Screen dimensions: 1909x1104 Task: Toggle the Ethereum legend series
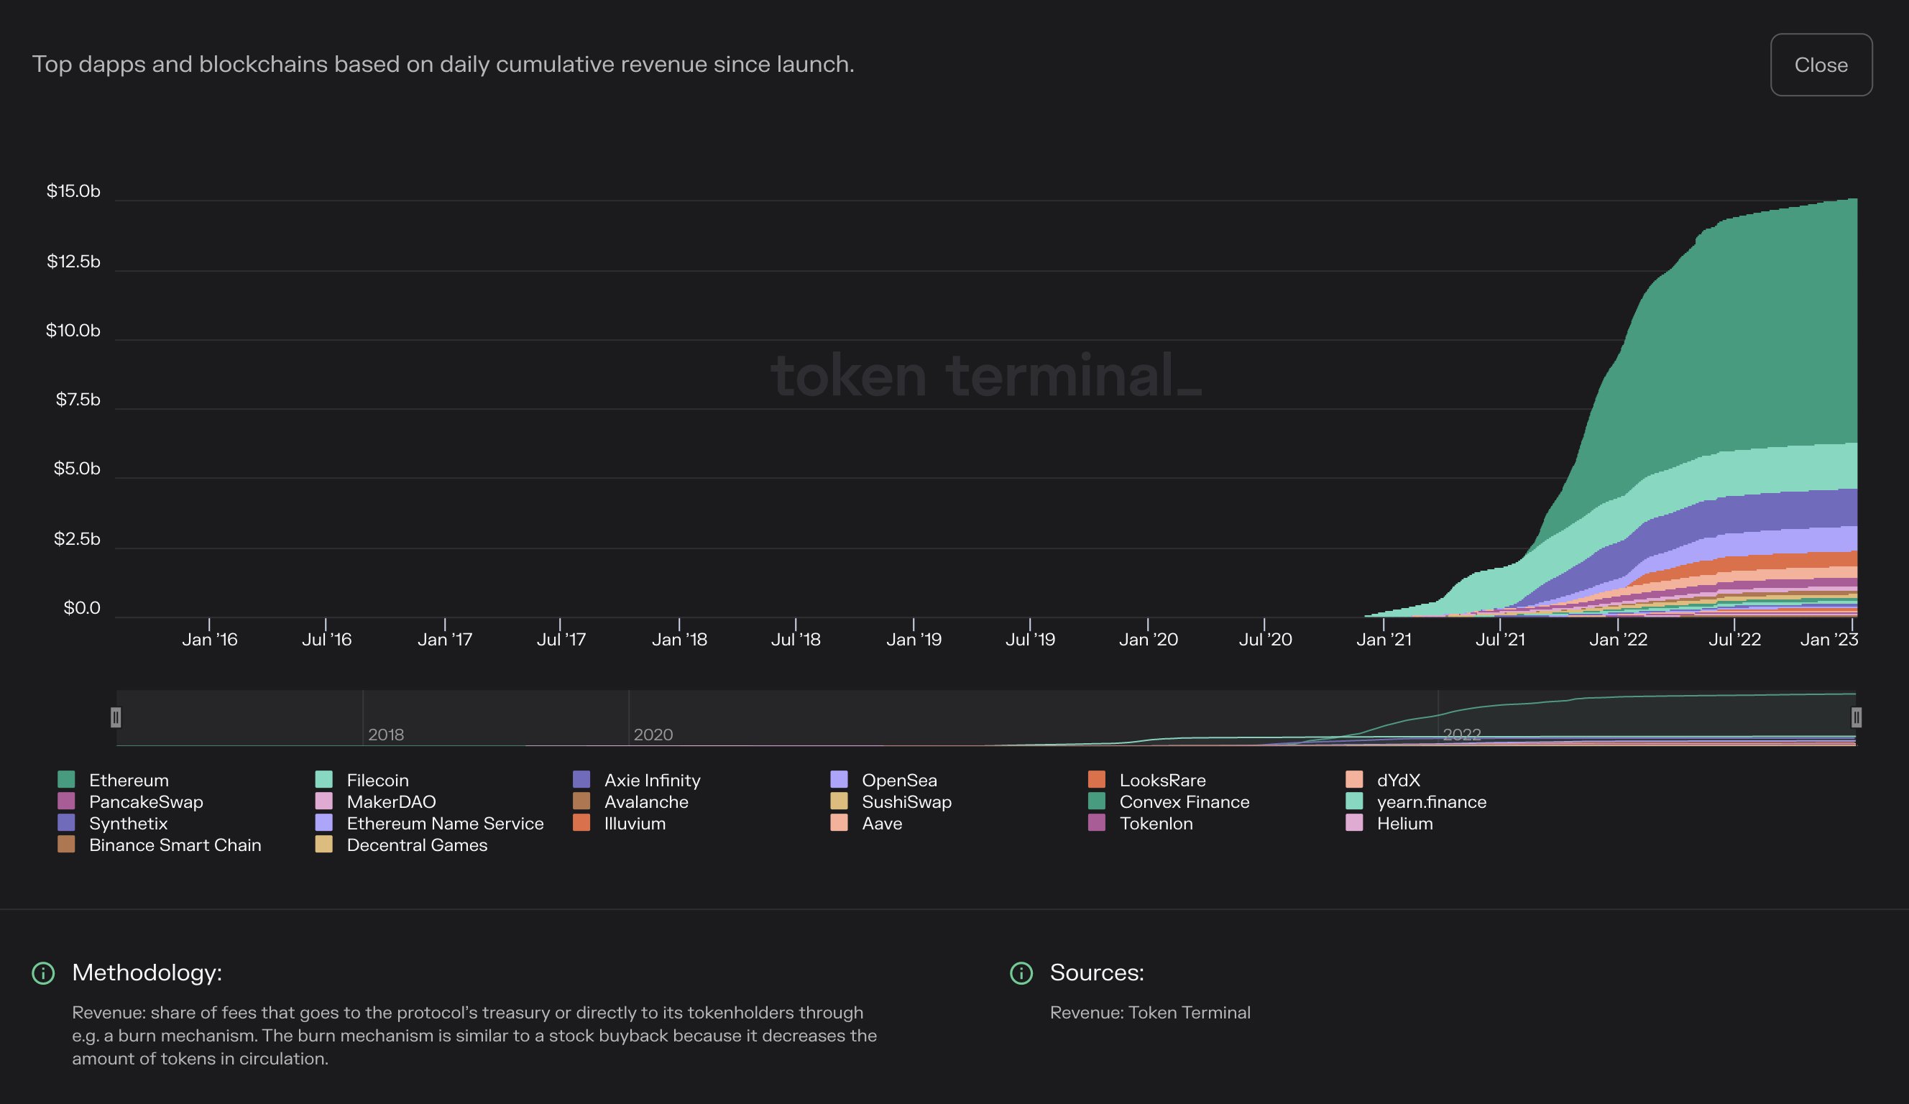coord(128,780)
